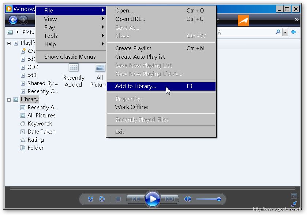Click the search magnifier icon
The image size is (307, 215).
click(278, 32)
